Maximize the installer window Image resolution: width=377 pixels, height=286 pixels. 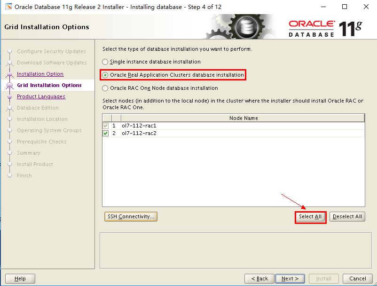coord(345,7)
